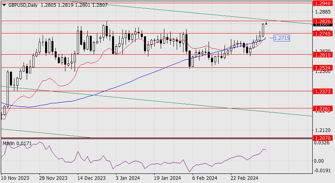Click the 1.2885 price scale value

click(x=323, y=12)
